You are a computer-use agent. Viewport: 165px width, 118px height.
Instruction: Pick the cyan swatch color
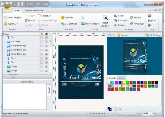point(113,82)
